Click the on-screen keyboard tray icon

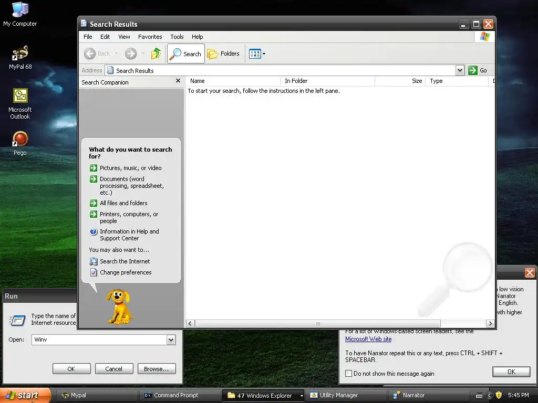479,396
